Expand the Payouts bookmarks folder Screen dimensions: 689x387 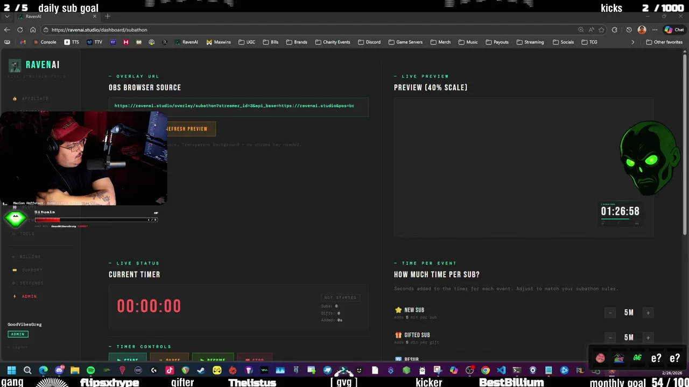pyautogui.click(x=497, y=42)
